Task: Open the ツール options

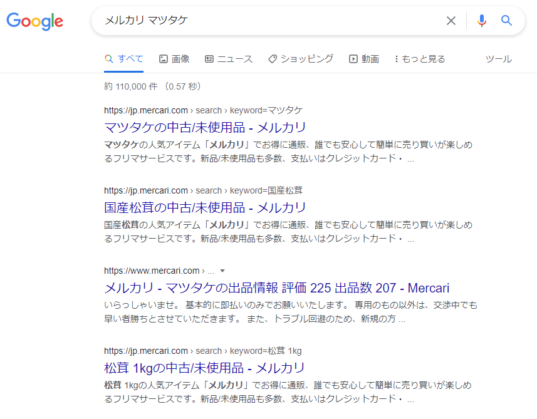Action: 499,59
